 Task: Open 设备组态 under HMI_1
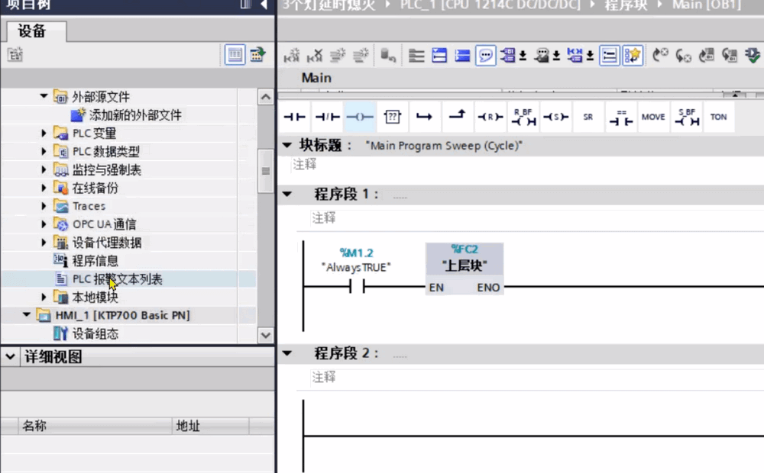(x=95, y=334)
